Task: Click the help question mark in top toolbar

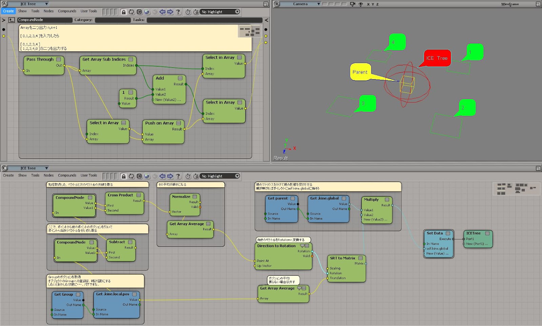Action: (178, 12)
